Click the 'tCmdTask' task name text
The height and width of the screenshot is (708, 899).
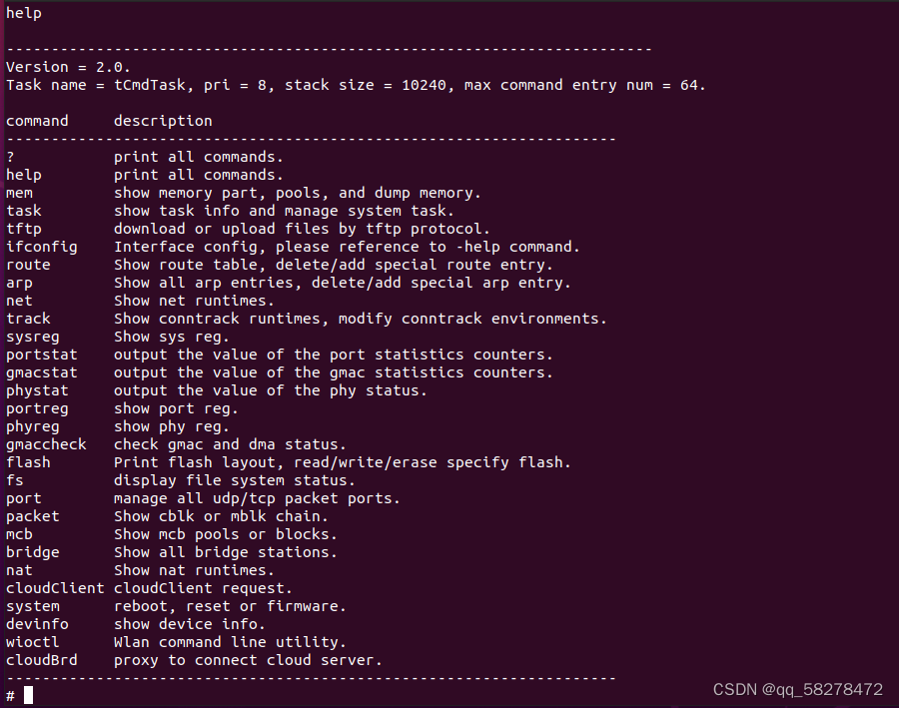point(150,85)
